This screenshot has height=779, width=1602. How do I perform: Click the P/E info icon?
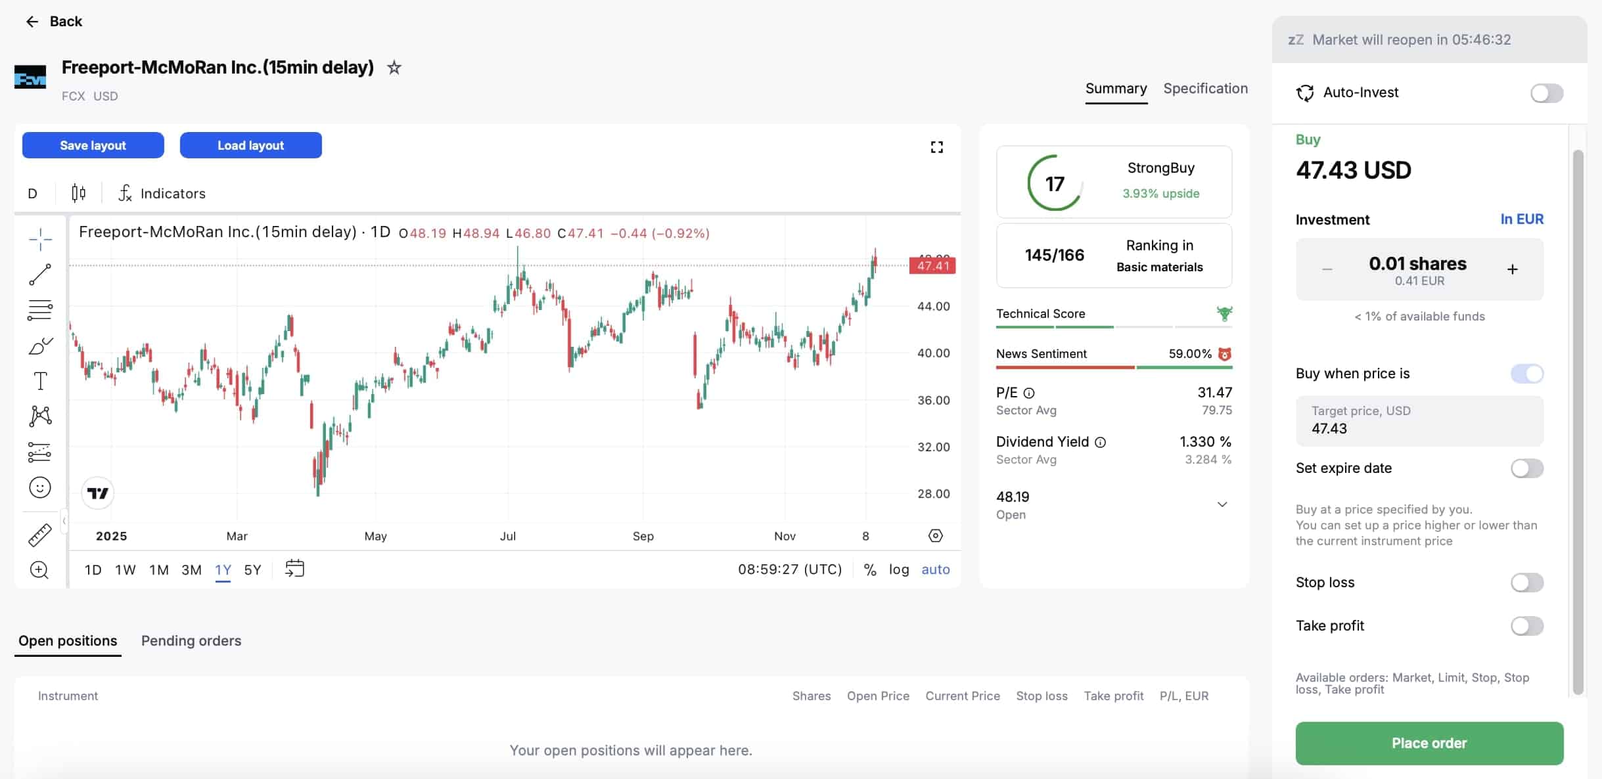[x=1029, y=393]
